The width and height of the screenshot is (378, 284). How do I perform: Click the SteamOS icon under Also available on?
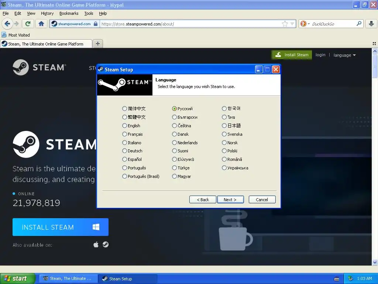click(x=106, y=245)
